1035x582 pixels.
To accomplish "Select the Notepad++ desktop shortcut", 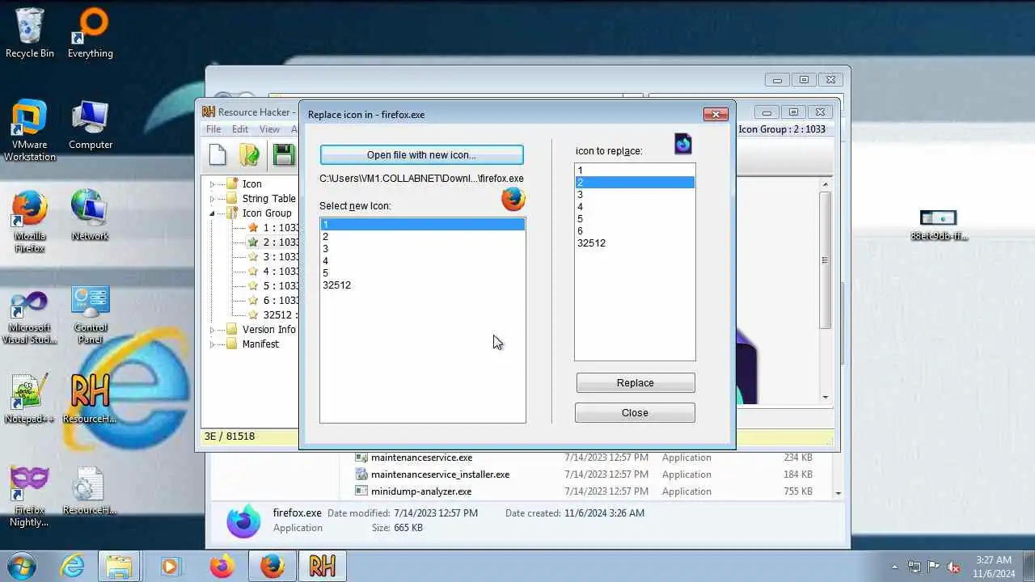I will point(30,399).
